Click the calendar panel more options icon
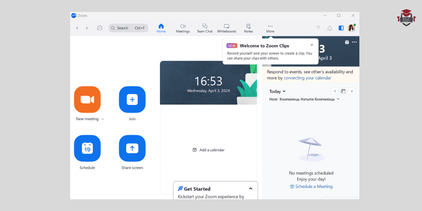Screen dimensions: 422x211 coord(354,42)
